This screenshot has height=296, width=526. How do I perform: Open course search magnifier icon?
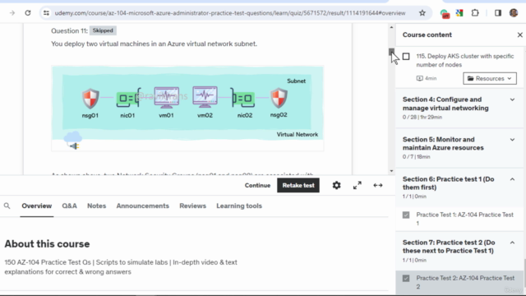point(7,206)
